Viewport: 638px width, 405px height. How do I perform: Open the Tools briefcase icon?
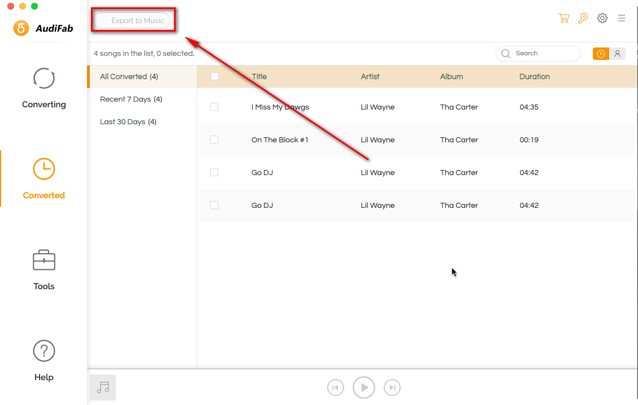point(44,260)
